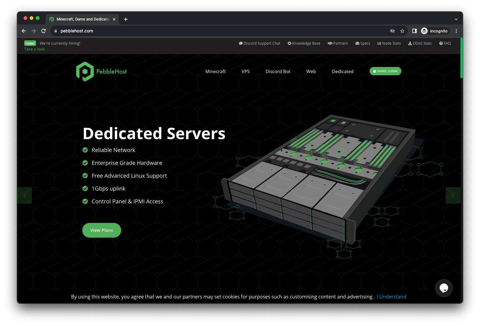Open the FAQ link

click(x=445, y=43)
